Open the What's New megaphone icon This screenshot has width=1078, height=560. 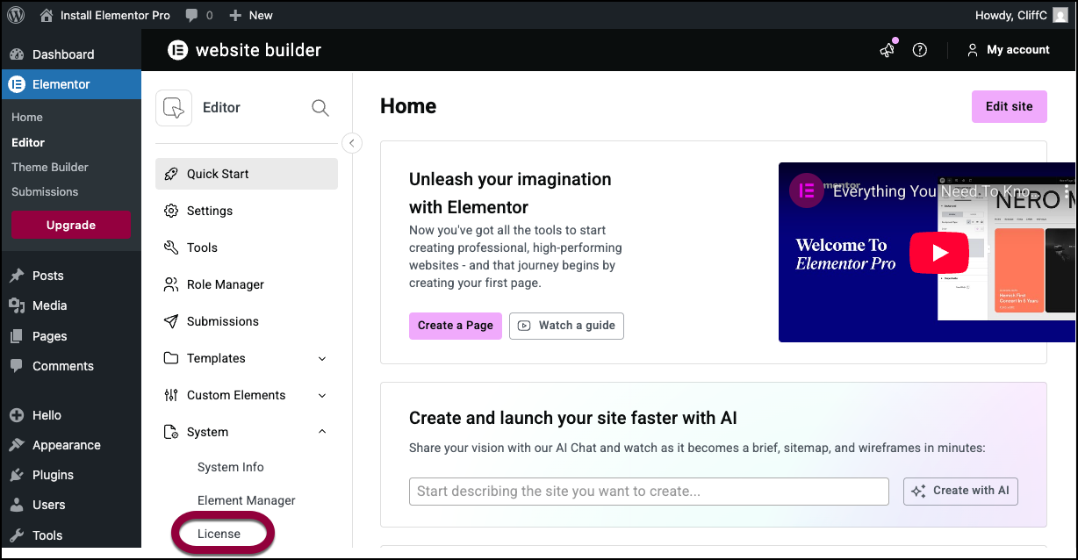point(888,50)
